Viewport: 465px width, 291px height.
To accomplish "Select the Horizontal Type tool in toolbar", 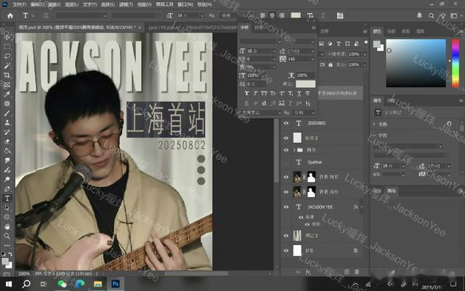I will tap(7, 199).
